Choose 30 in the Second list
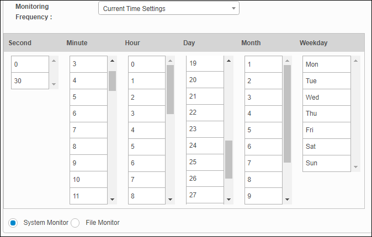372x237 pixels. coord(30,81)
